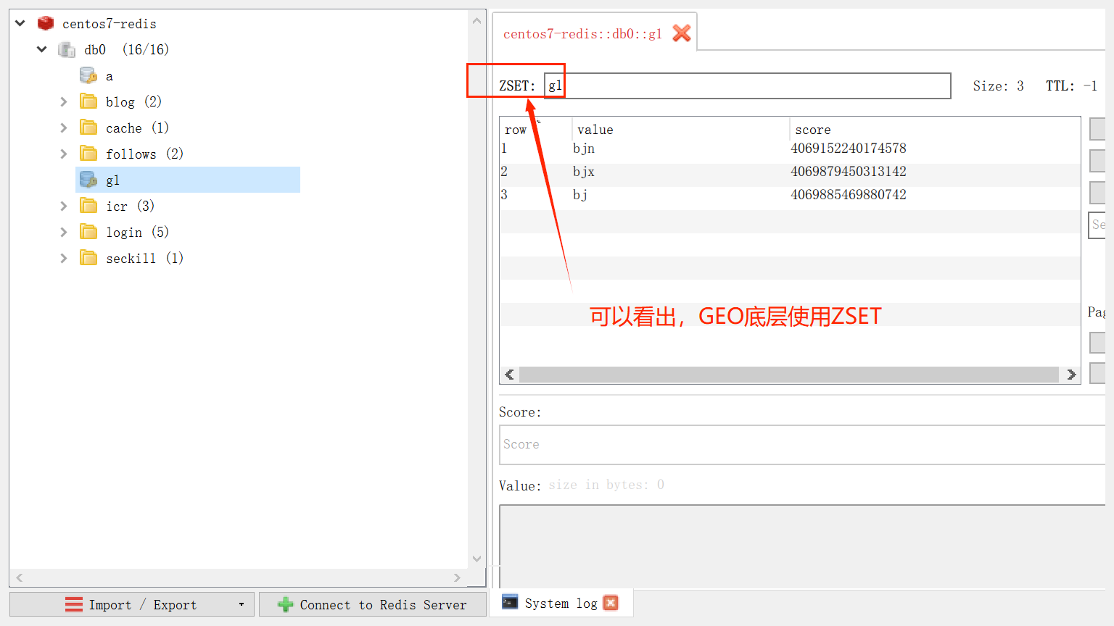This screenshot has height=626, width=1114.
Task: Click the 'Size: 3' label
Action: [x=998, y=86]
